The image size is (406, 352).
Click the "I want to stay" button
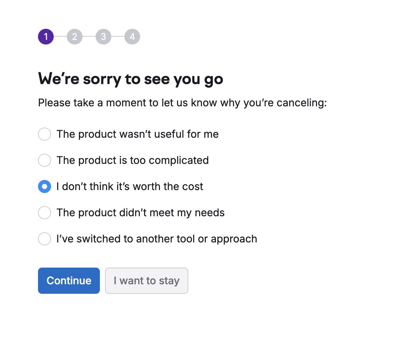pyautogui.click(x=146, y=281)
